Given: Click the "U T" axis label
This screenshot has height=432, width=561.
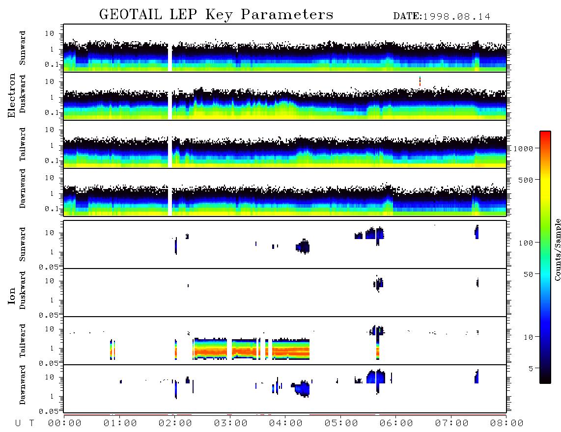Looking at the screenshot, I should click(x=25, y=424).
